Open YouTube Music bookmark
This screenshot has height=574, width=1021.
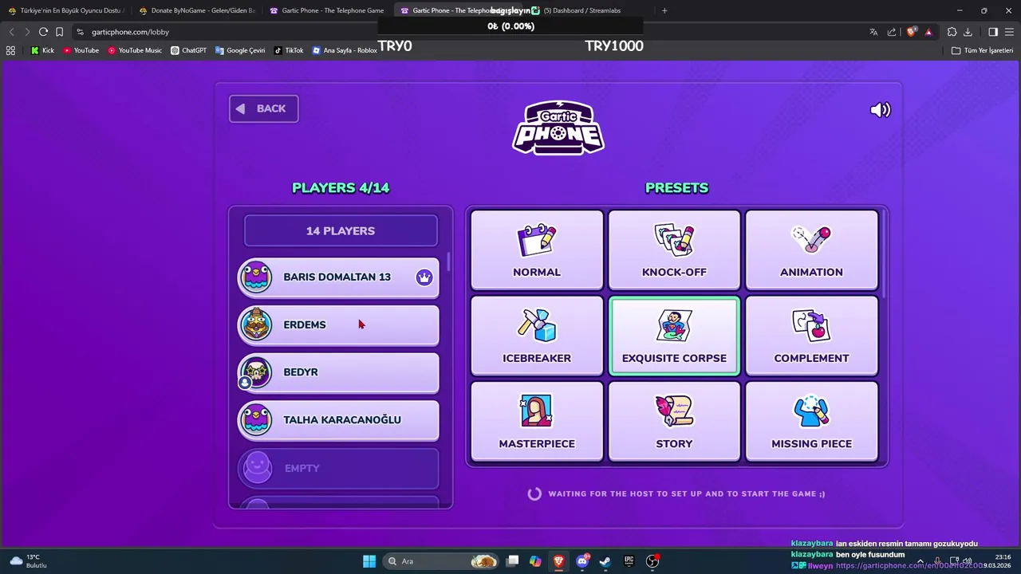point(135,50)
